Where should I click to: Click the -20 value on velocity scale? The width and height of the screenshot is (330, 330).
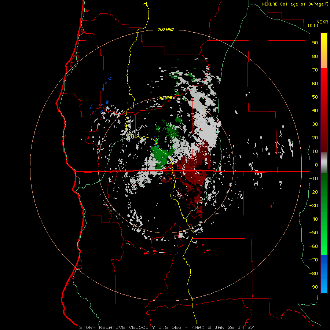tap(313, 192)
